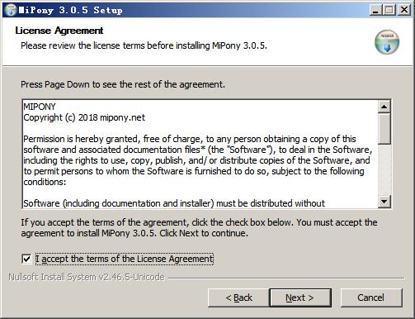Click the 'MiPony 3.0.5 Setup' title bar
Screen dimensions: 415x319
(192, 10)
